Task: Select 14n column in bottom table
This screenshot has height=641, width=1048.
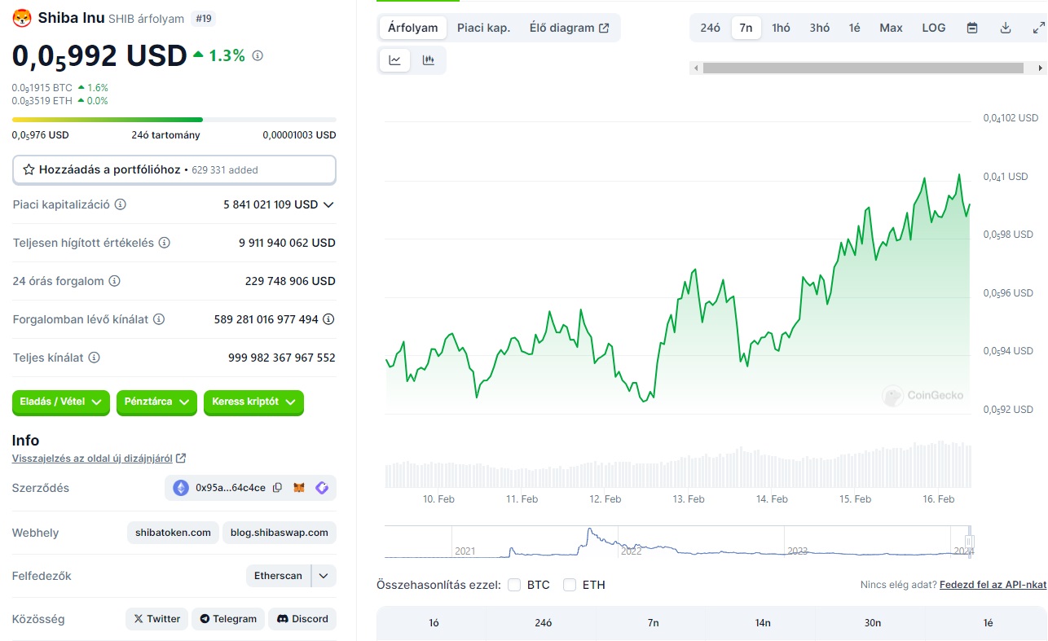Action: click(x=763, y=623)
